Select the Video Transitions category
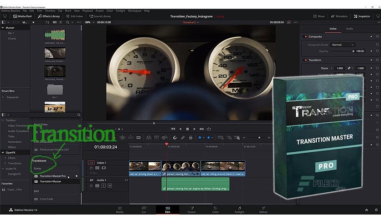This screenshot has height=220, width=381. click(x=17, y=125)
